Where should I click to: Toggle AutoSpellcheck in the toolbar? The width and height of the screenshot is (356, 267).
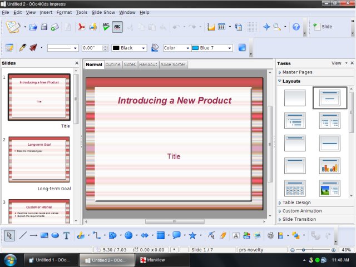coord(117,26)
